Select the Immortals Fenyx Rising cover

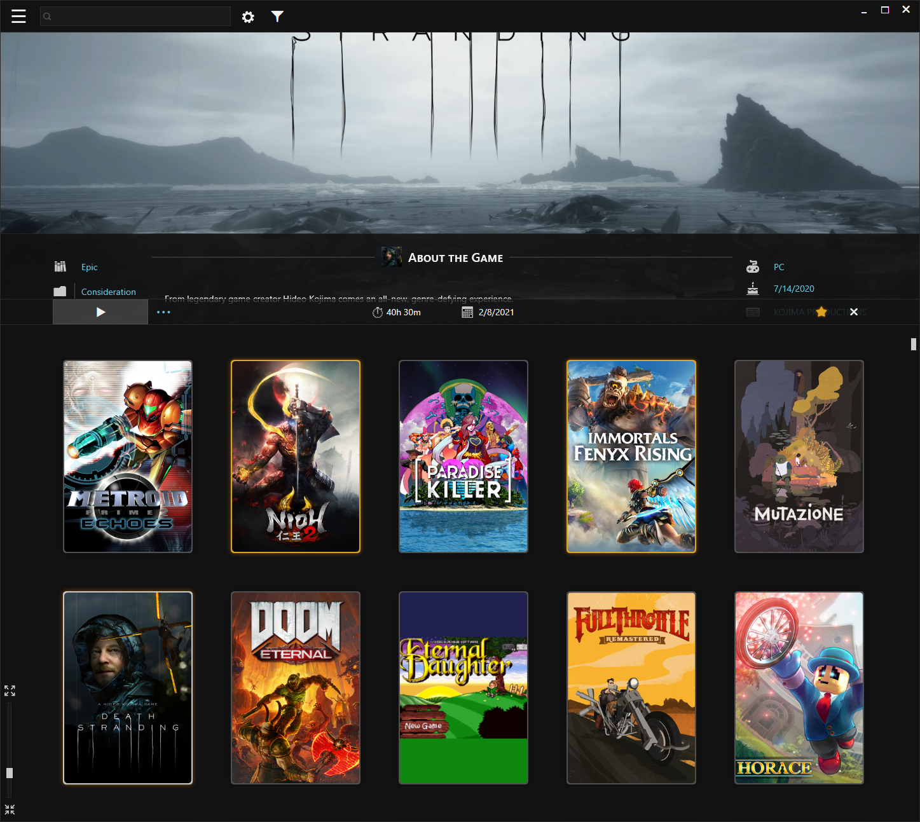pyautogui.click(x=631, y=456)
